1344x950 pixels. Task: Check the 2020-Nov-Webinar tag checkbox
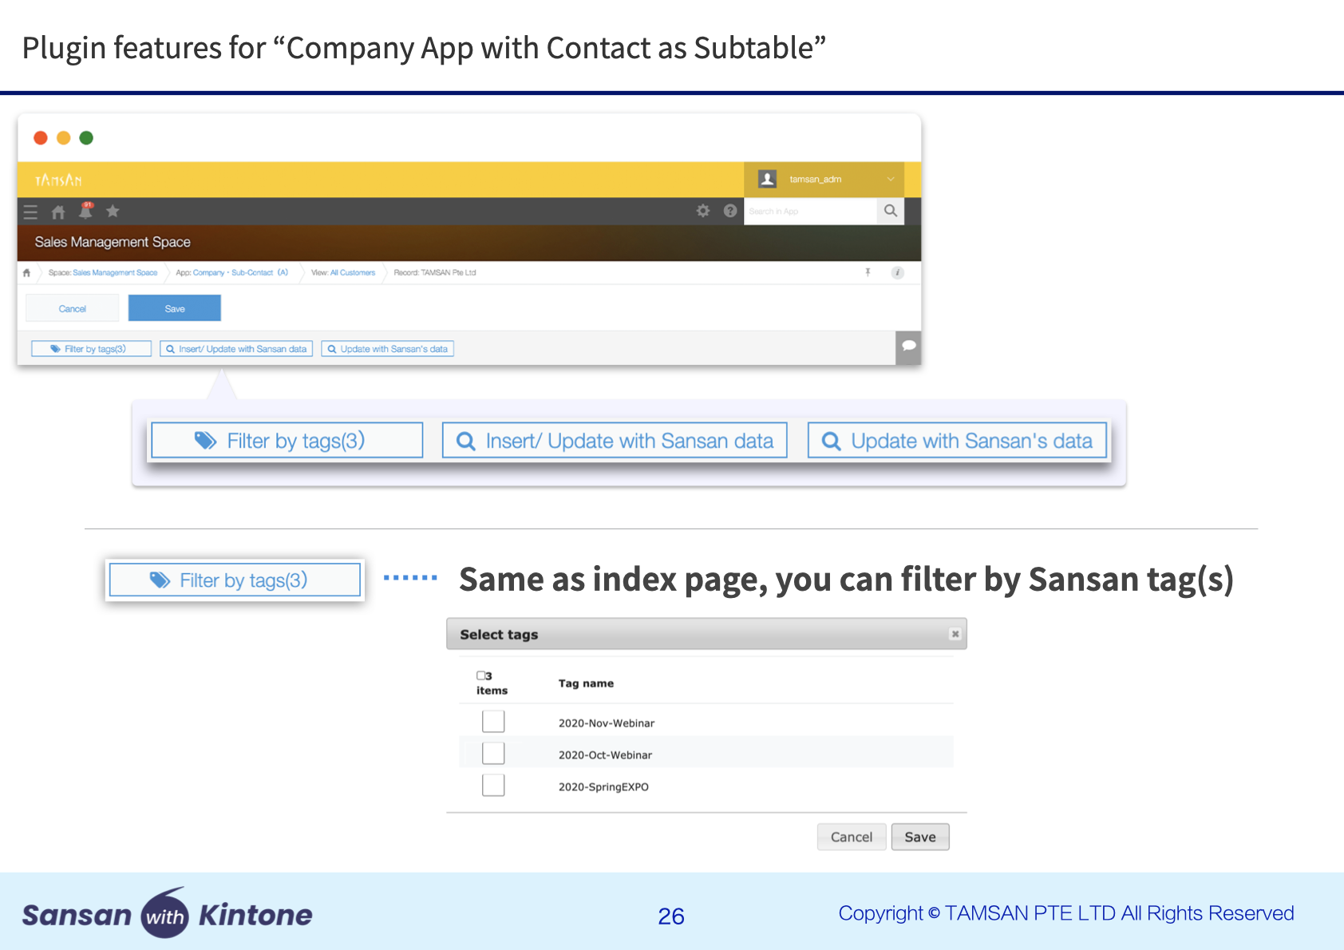[x=493, y=722]
